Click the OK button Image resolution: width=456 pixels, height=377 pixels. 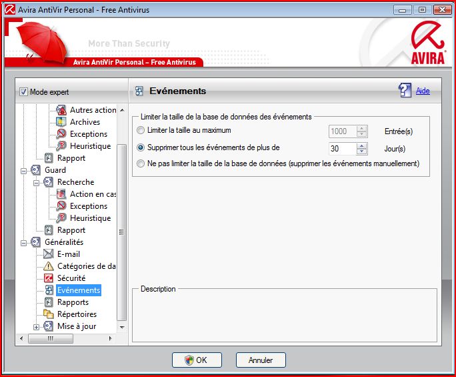tap(197, 360)
